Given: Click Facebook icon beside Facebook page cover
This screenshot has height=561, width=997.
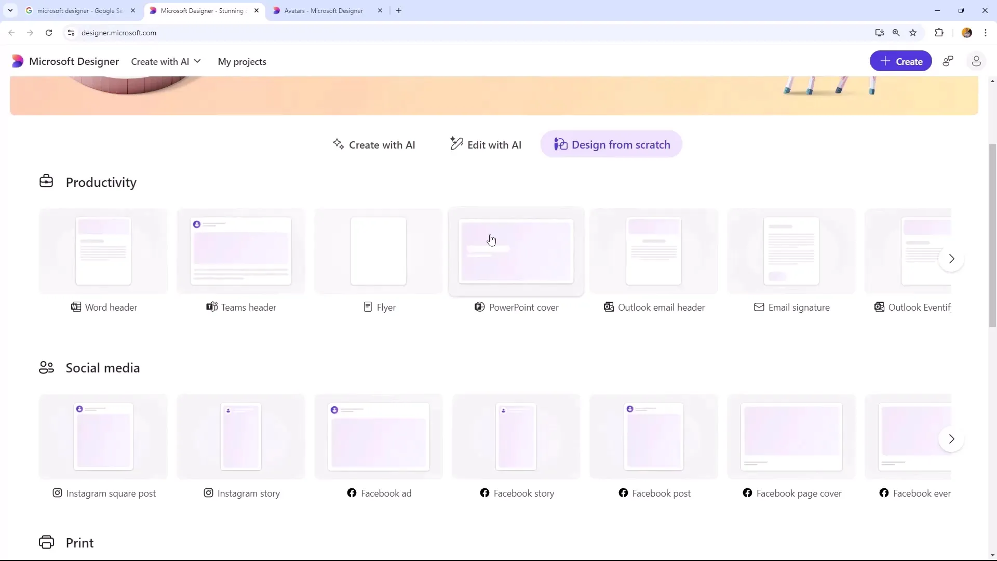Looking at the screenshot, I should click(x=747, y=493).
